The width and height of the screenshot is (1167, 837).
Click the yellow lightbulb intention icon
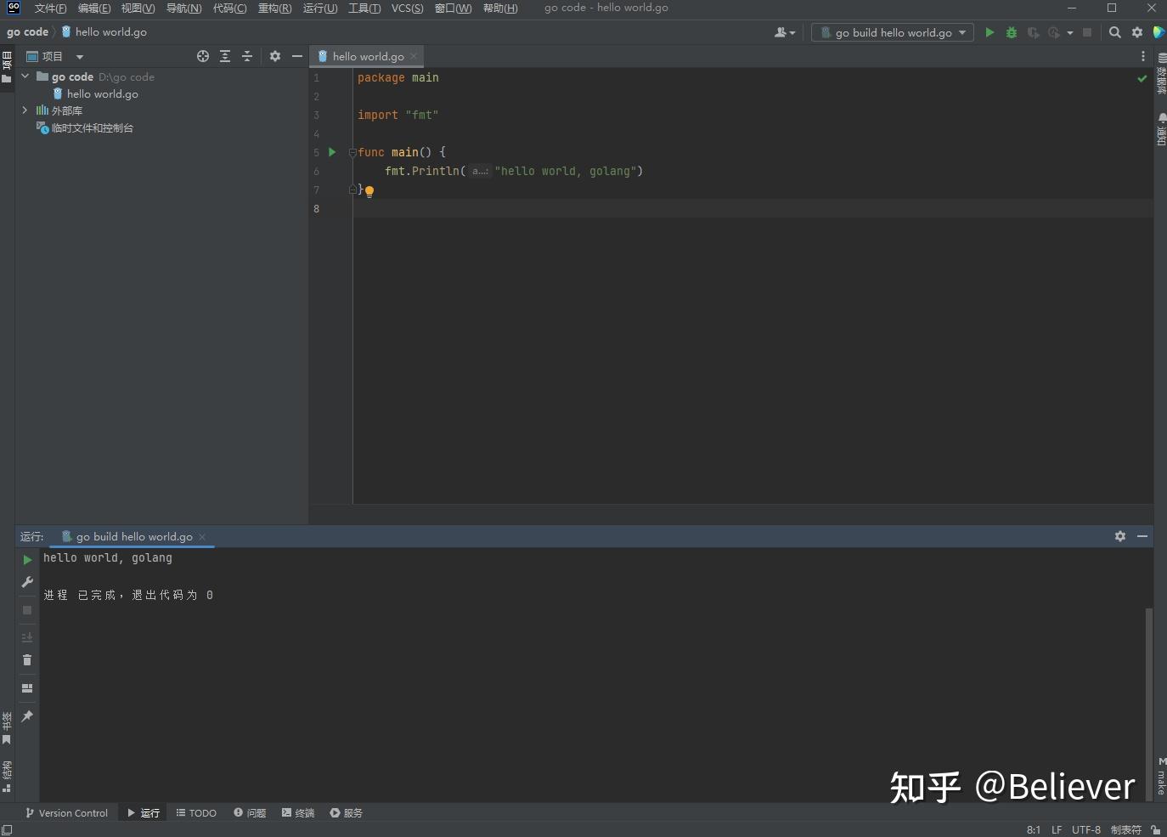(369, 191)
